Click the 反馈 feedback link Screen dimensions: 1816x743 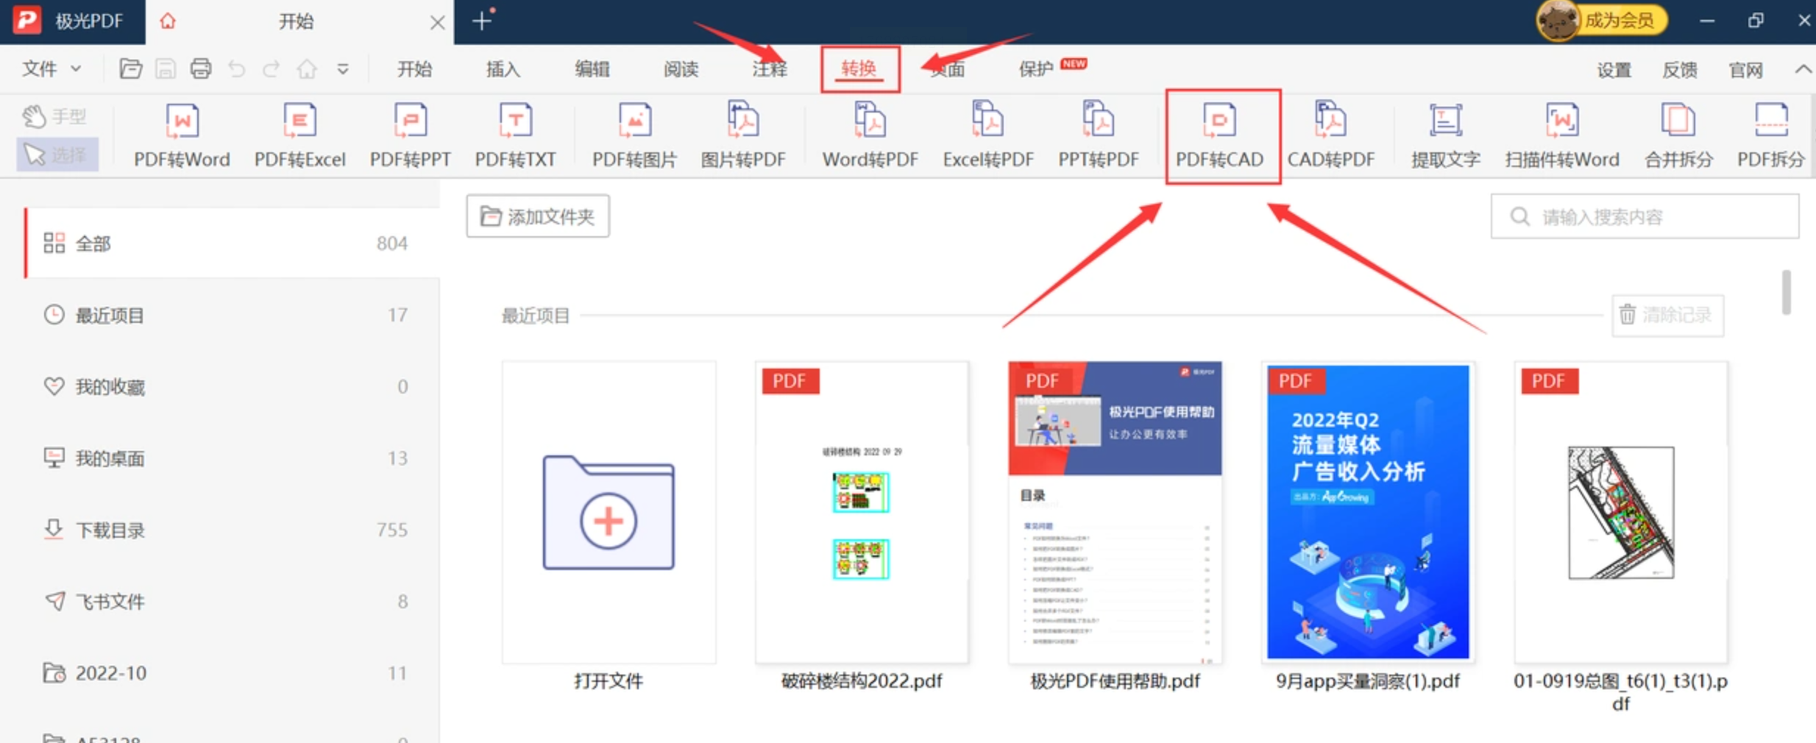point(1680,70)
